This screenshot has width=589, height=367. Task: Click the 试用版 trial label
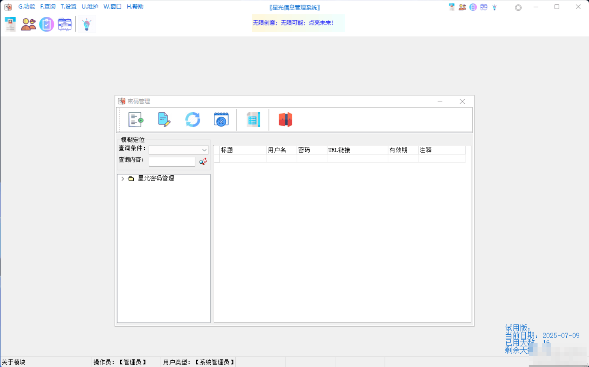pos(518,328)
